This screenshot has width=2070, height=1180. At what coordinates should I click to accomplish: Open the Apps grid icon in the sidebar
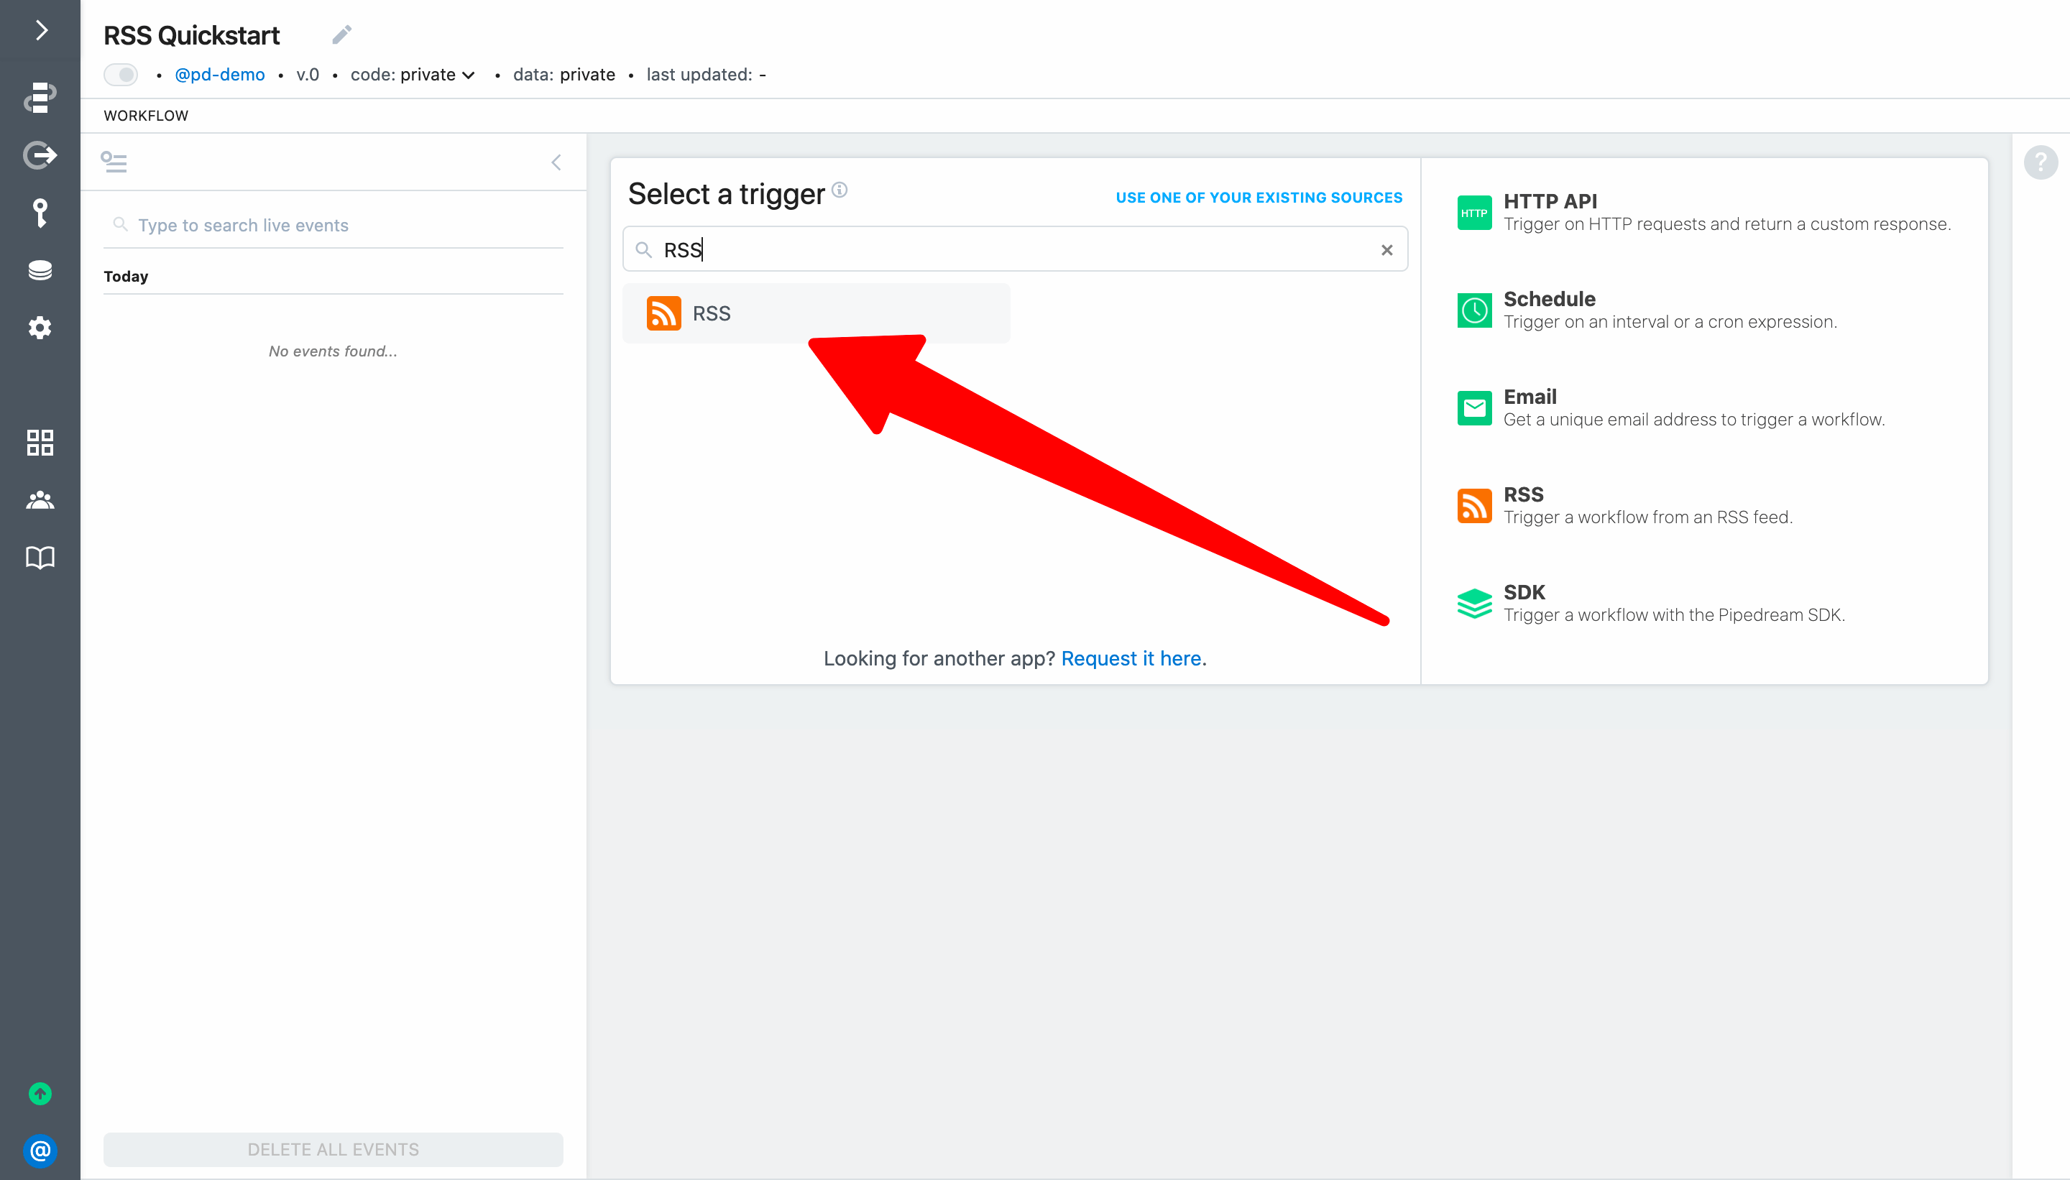coord(40,443)
